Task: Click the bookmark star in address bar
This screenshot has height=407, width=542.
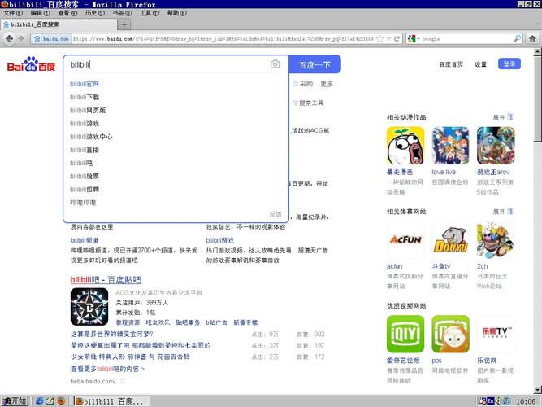Action: 379,39
